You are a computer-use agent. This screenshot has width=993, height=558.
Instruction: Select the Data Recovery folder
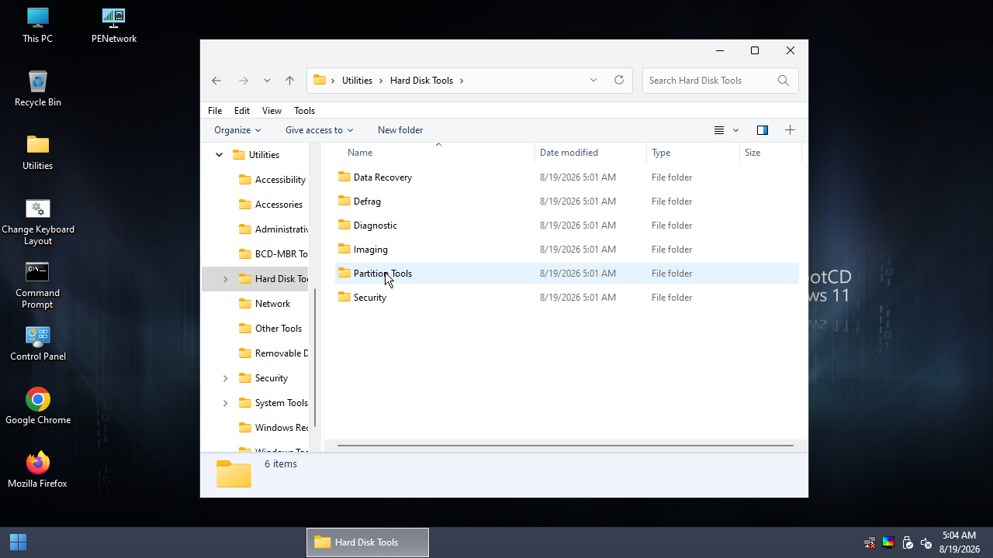(x=567, y=177)
